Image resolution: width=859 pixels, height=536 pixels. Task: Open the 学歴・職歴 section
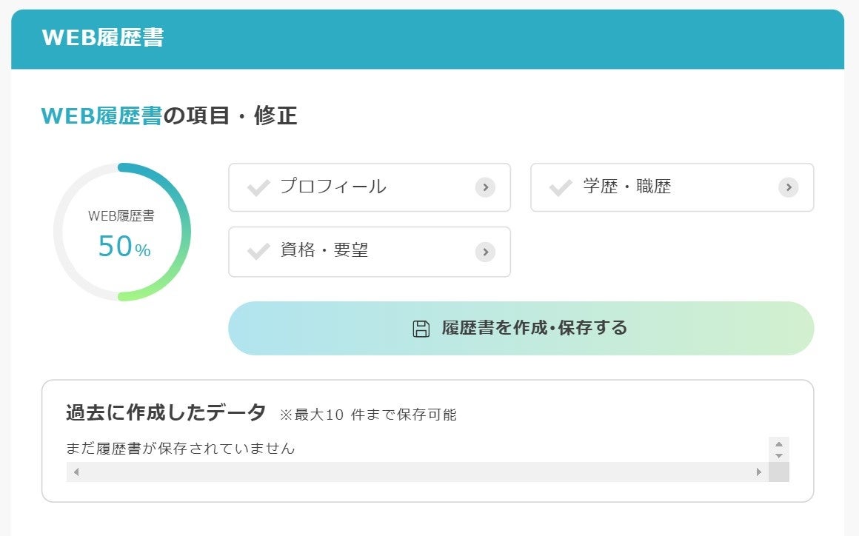pyautogui.click(x=627, y=187)
